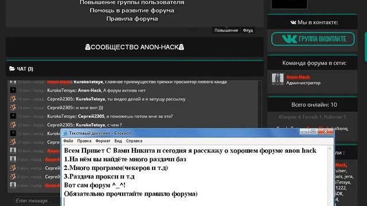Click the lock icon before СООБЩЕСТВО ANON-HACK
The width and height of the screenshot is (367, 206).
[88, 47]
